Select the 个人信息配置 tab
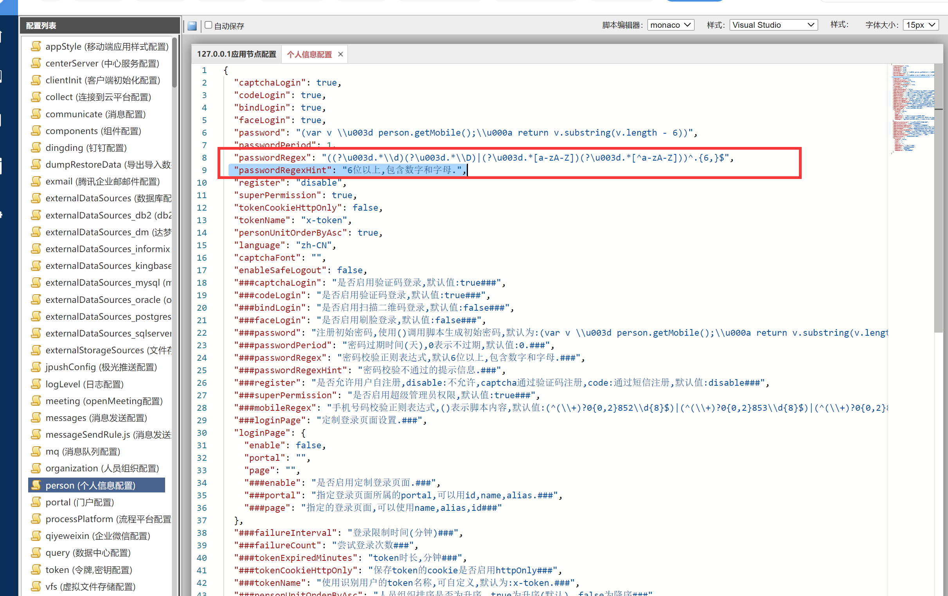The width and height of the screenshot is (948, 596). 309,54
